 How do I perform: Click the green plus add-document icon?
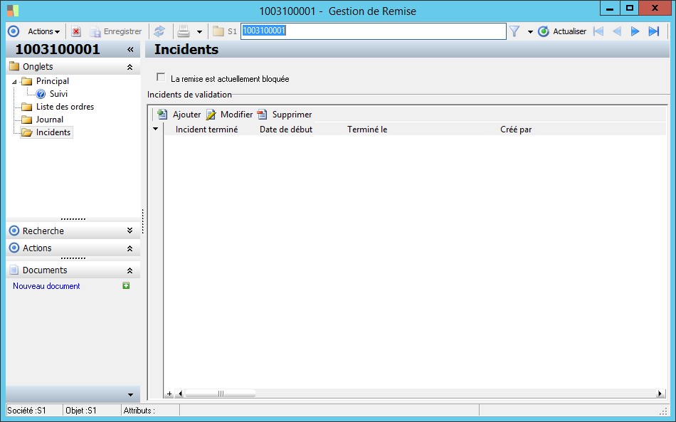point(126,285)
